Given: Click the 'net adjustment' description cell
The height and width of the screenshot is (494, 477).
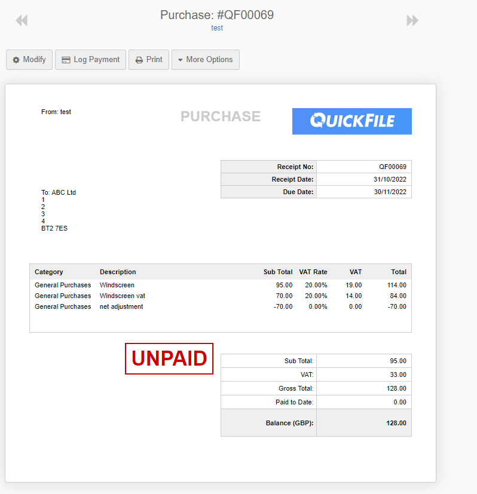Looking at the screenshot, I should point(121,306).
